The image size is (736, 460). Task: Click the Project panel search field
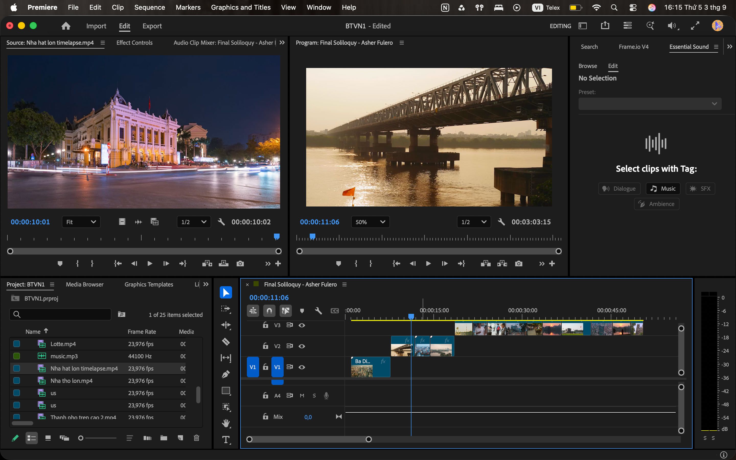click(x=60, y=314)
